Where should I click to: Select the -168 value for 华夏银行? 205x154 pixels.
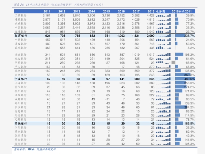[122, 63]
